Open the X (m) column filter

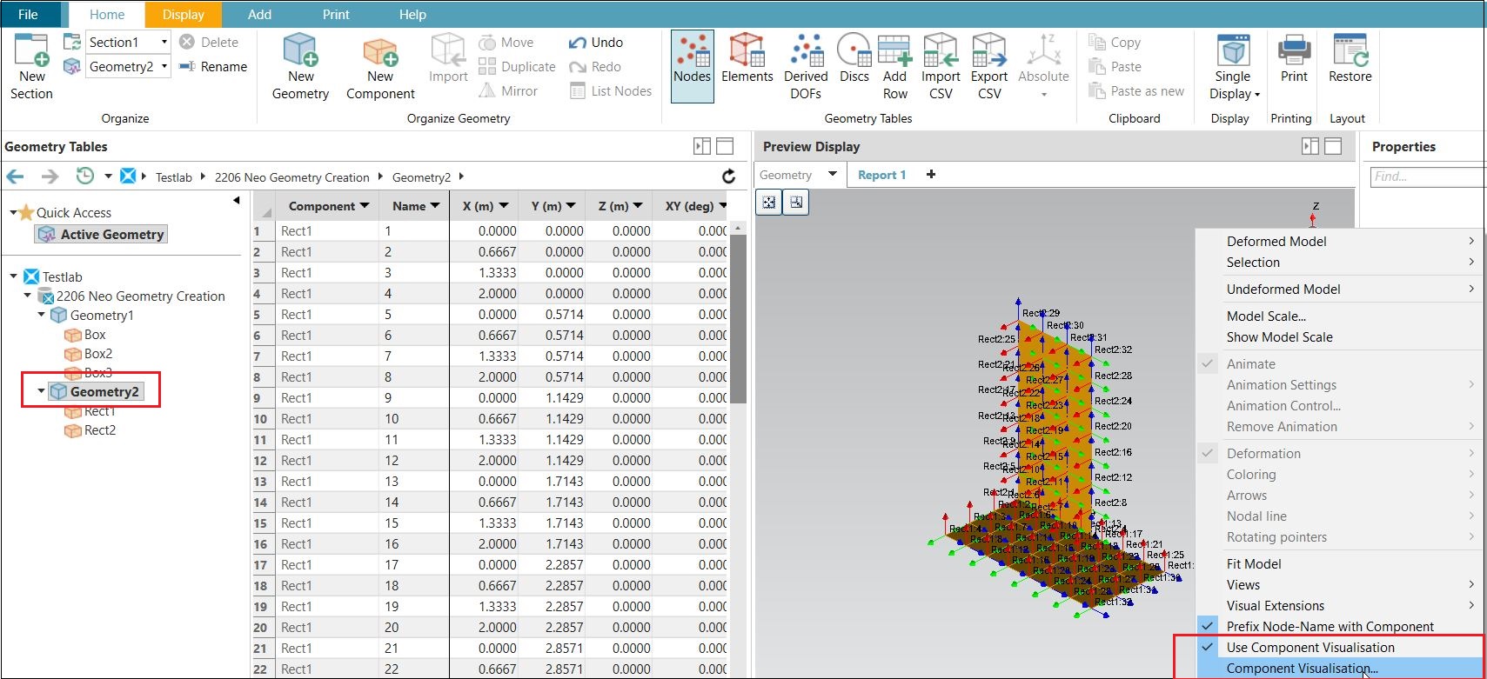pos(503,206)
